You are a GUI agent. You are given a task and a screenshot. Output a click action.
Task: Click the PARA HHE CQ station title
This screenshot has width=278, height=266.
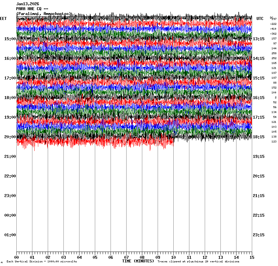[32, 9]
